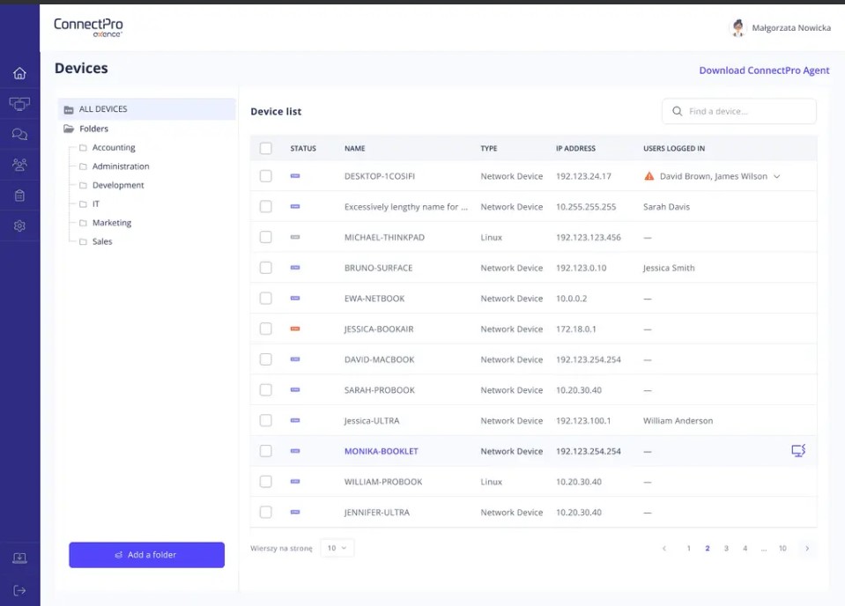
Task: Open the settings gear icon in sidebar
Action: [x=19, y=225]
